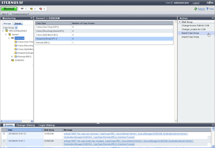
Task: Collapse the WIN-0J8VMJZAXEG tree node
Action: 3,31
